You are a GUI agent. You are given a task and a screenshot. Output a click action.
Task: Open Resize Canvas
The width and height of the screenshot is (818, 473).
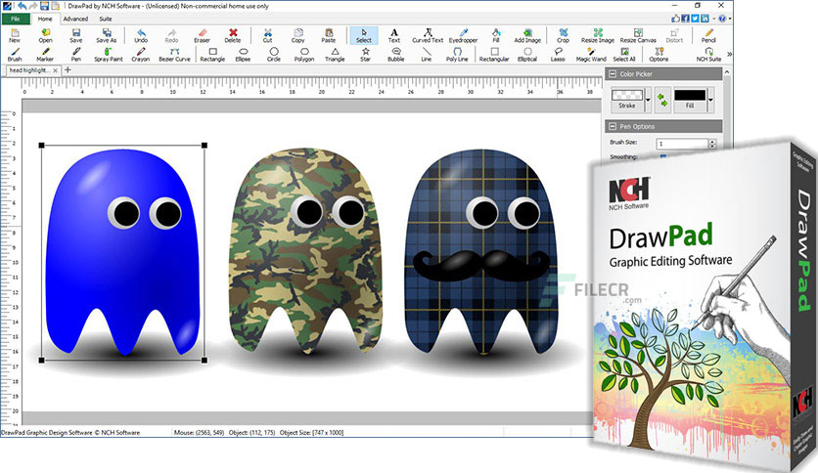[x=638, y=35]
